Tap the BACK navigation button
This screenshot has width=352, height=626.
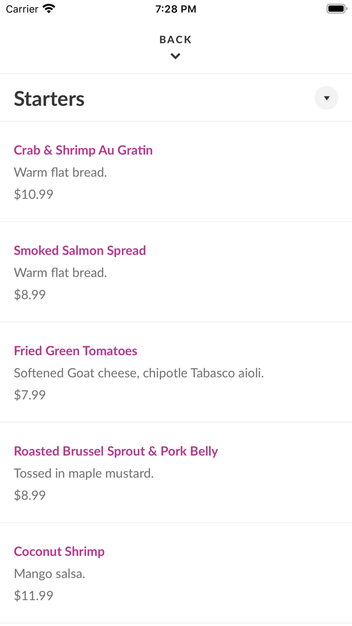175,39
